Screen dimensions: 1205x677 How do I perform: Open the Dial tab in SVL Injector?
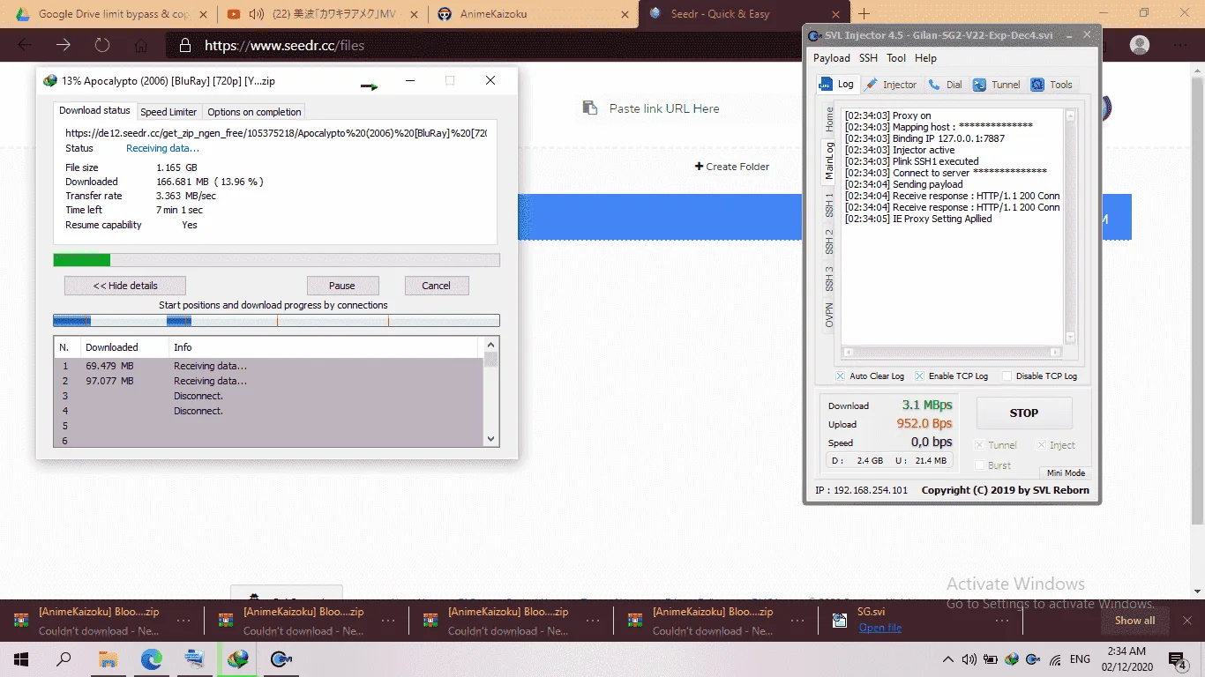tap(946, 85)
